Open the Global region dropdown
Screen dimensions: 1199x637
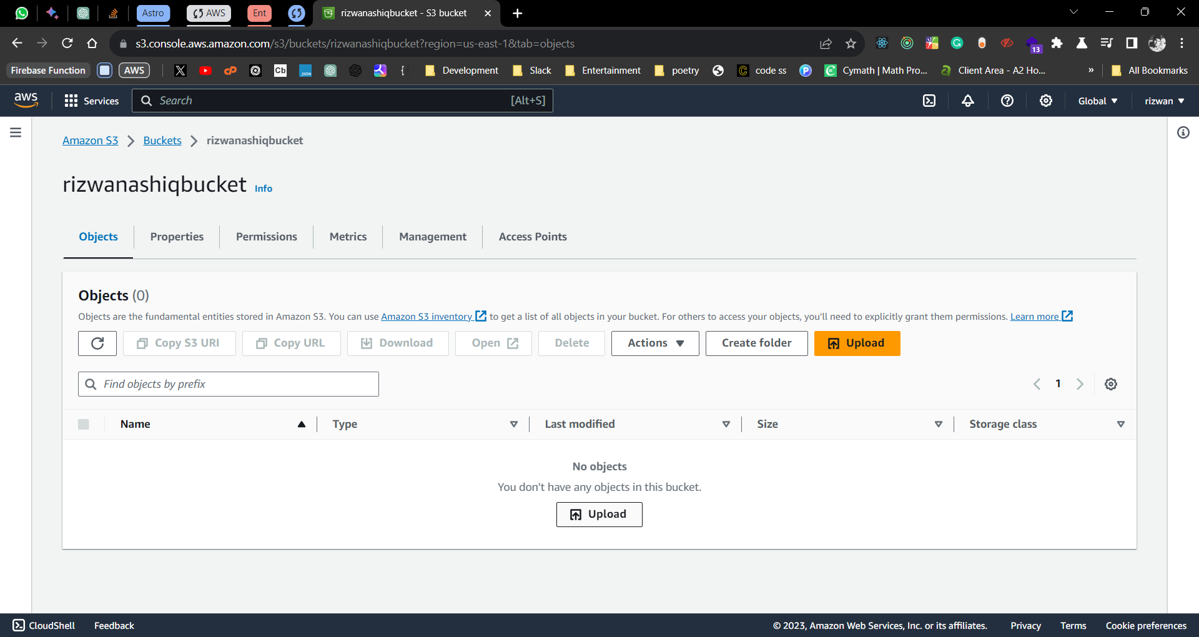[1098, 101]
